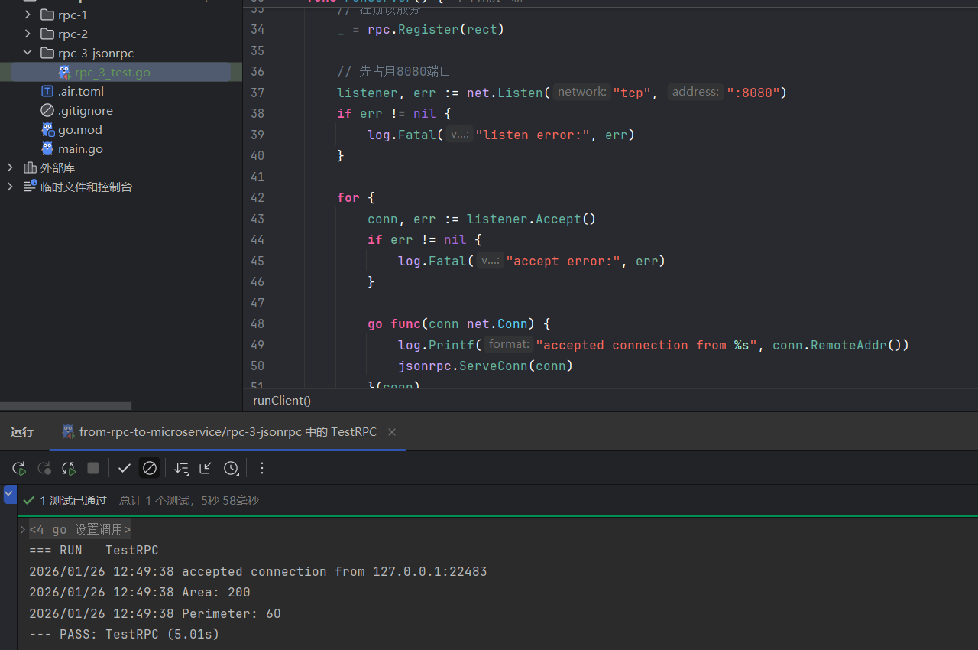Select the .gitignore file
Image resolution: width=978 pixels, height=650 pixels.
click(85, 111)
